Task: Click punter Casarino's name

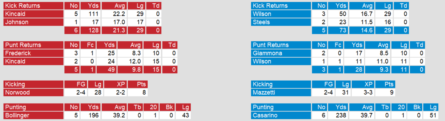Action: tap(281, 116)
